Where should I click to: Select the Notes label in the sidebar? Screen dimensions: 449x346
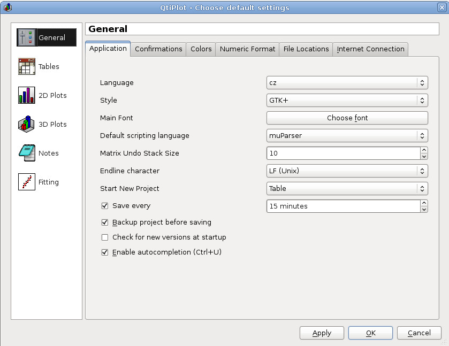tap(48, 153)
